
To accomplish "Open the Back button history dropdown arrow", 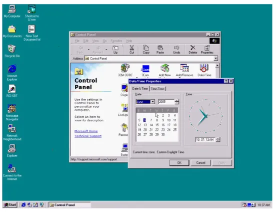I will point(88,50).
